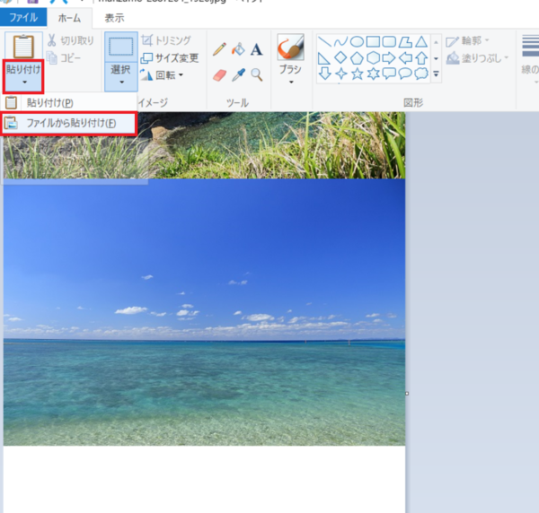539x513 pixels.
Task: Click the ブラシ brush icon
Action: (x=291, y=48)
